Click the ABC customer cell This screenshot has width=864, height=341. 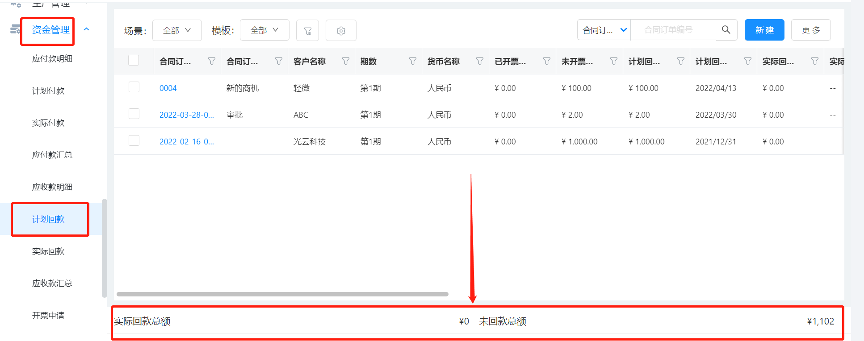click(301, 115)
